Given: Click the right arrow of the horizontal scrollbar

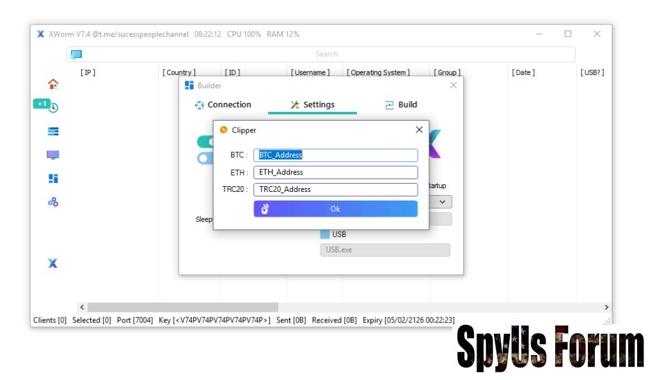Looking at the screenshot, I should point(606,308).
